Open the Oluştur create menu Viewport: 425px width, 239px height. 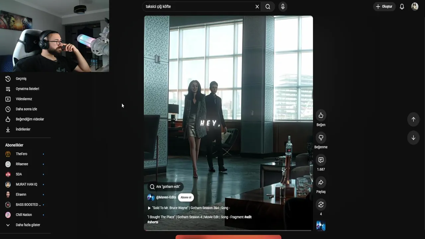point(384,7)
